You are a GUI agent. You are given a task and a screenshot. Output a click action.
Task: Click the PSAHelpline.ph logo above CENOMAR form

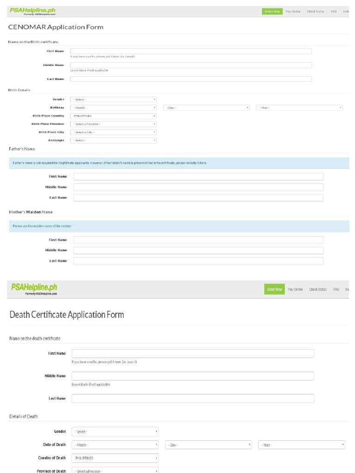35,11
